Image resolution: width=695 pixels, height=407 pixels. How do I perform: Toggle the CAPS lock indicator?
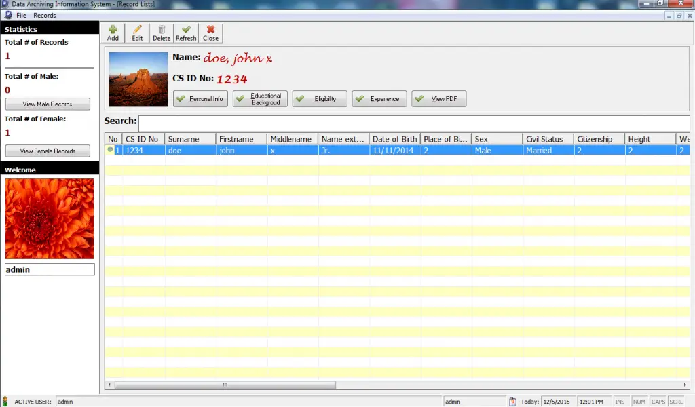658,401
